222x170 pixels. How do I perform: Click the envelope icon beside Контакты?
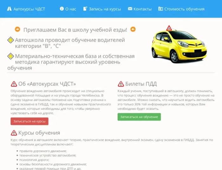point(130,9)
